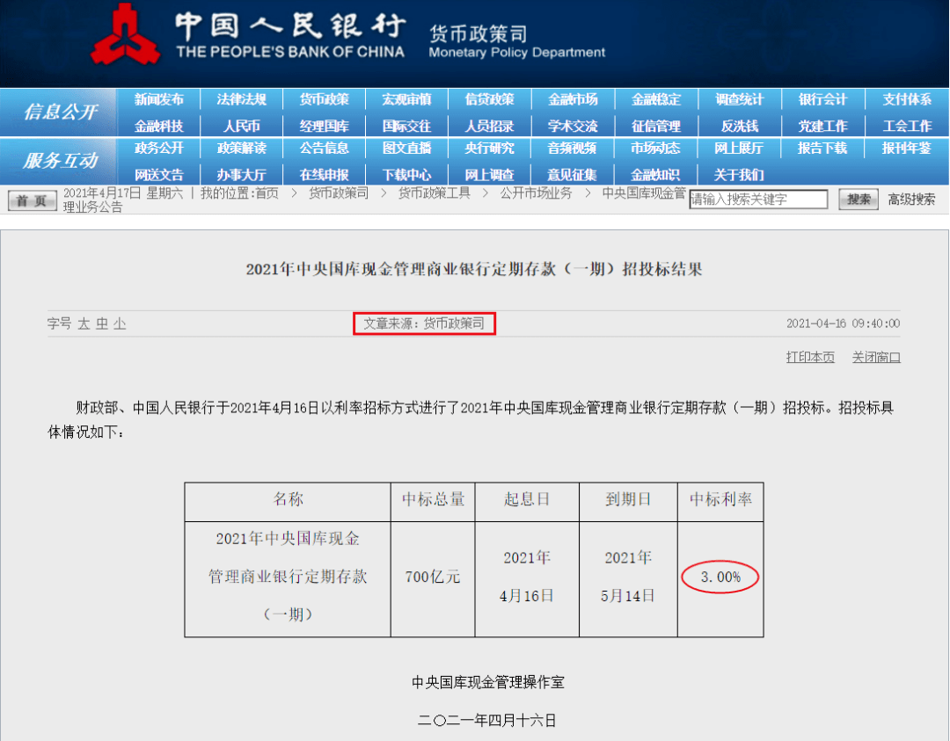Open 高级搜索 advanced search
Viewport: 950px width, 741px height.
[912, 200]
